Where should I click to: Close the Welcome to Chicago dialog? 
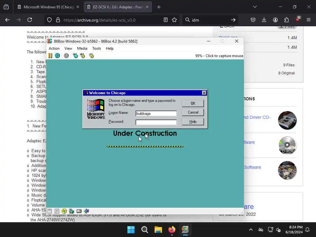pyautogui.click(x=204, y=93)
